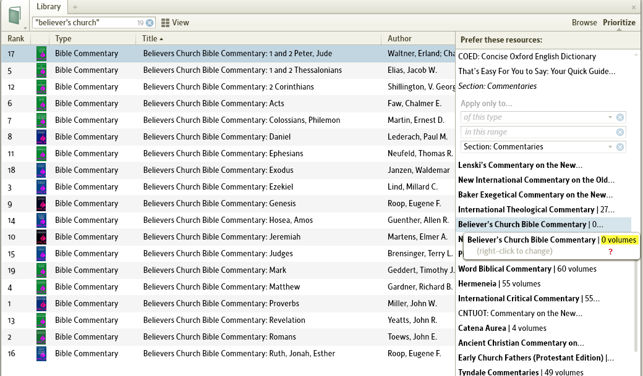Open the Section: Commentaries dropdown arrow

610,147
